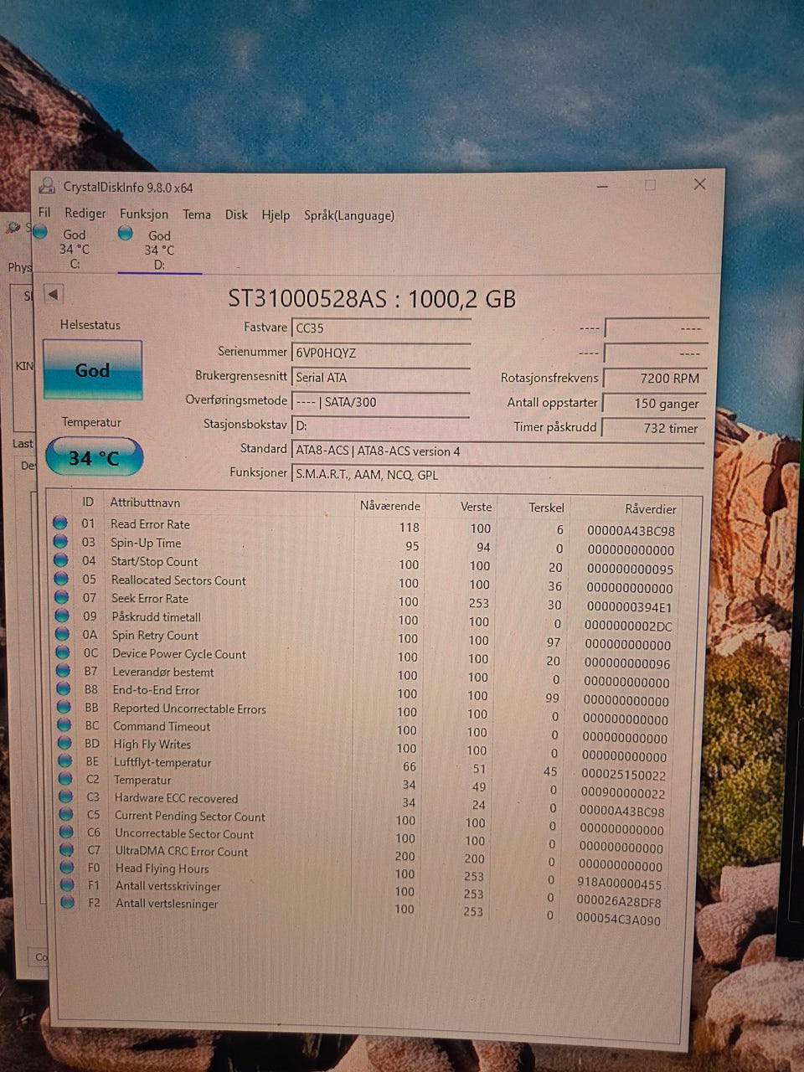
Task: Open the Tema menu
Action: tap(197, 214)
